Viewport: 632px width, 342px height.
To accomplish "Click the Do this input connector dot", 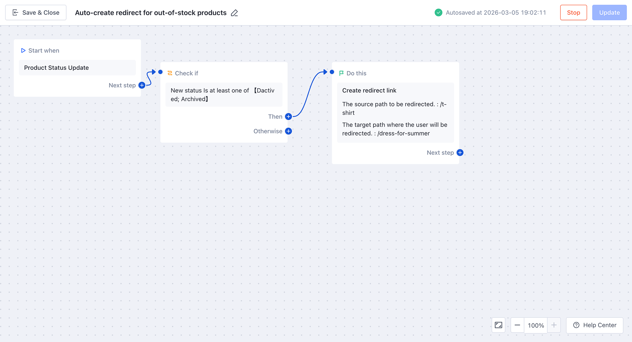I will [332, 72].
